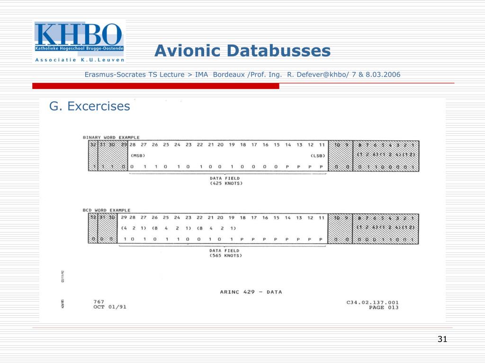Screen dimensions: 485x364
Task: Click the 'PAGE 013' text
Action: 384,307
